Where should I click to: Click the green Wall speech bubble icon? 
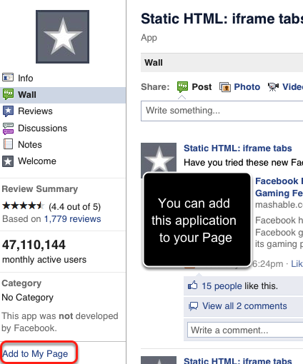click(x=8, y=94)
